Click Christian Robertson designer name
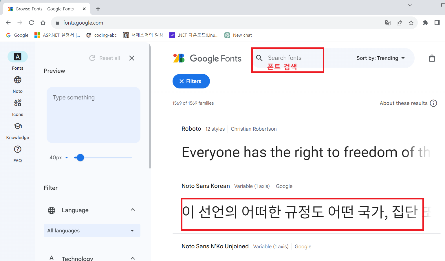Screen dimensions: 445x261 coord(254,129)
